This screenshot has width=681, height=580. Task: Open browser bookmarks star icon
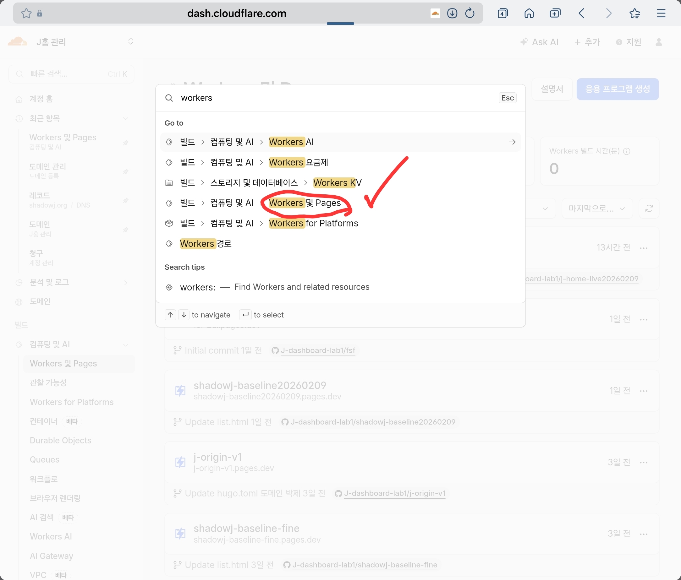[634, 13]
